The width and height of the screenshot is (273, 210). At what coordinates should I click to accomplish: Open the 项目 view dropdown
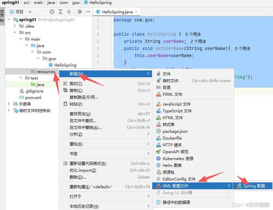point(30,12)
